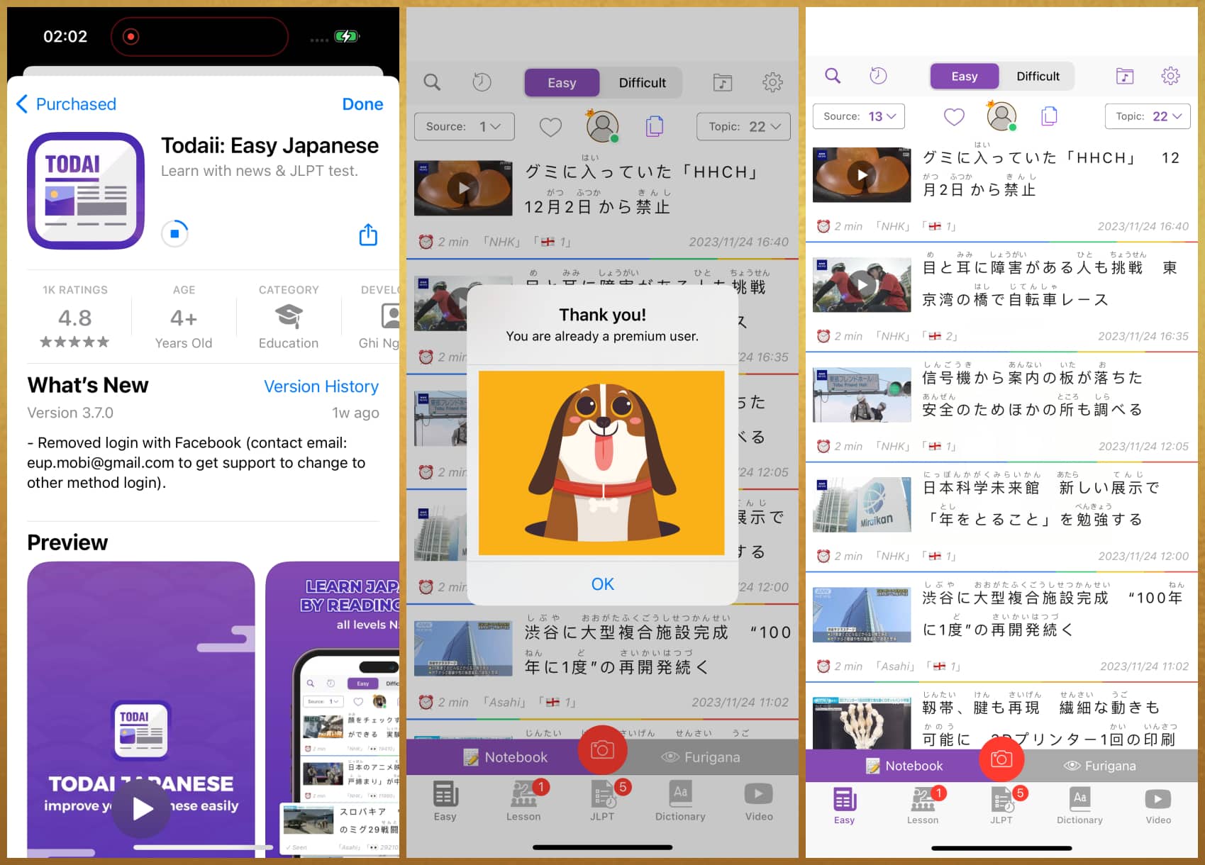The height and width of the screenshot is (865, 1205).
Task: Select Easy tab in right bottom bar
Action: (844, 805)
